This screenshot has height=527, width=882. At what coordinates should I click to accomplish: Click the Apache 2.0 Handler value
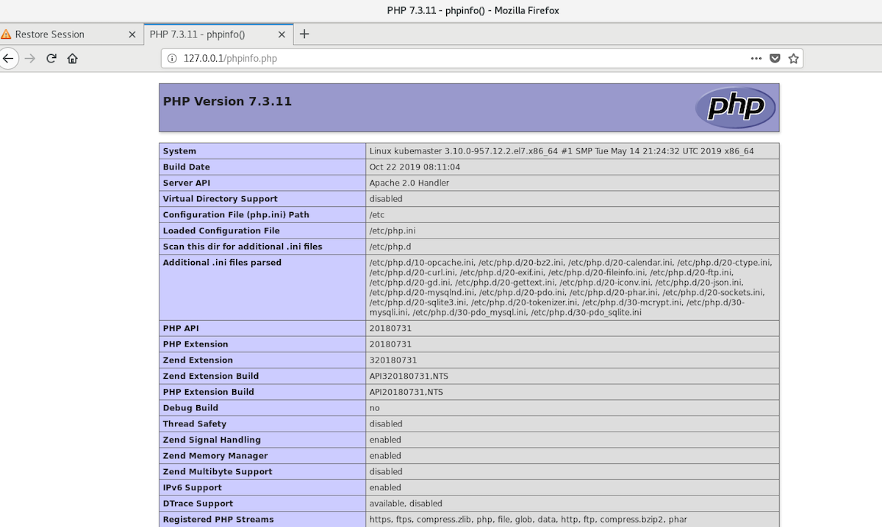[x=409, y=183]
